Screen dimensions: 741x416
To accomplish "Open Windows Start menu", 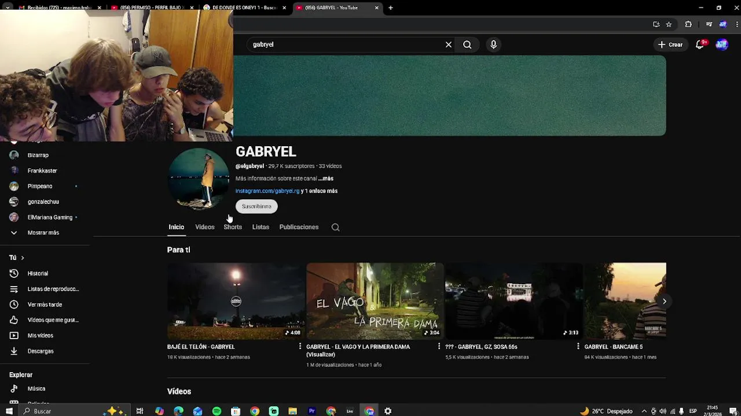I will pyautogui.click(x=9, y=411).
